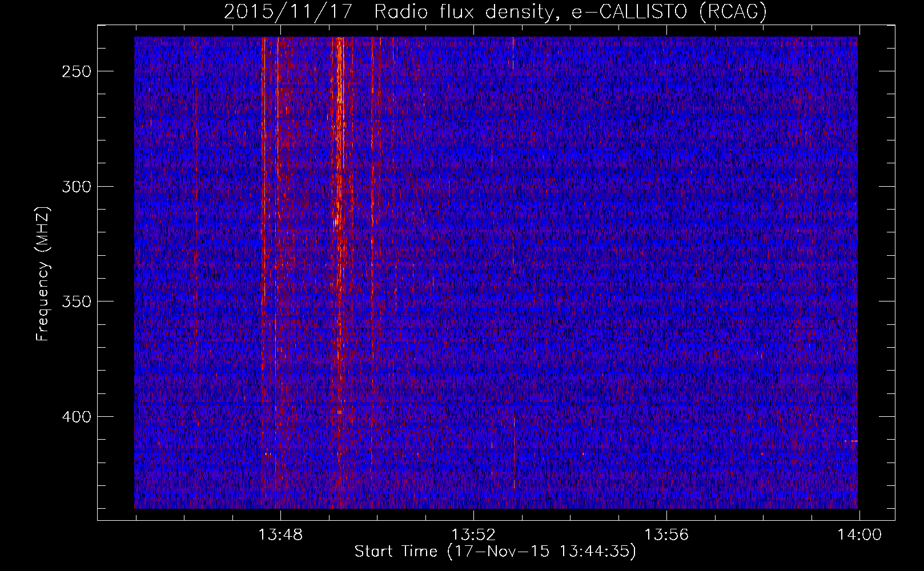The height and width of the screenshot is (571, 924).
Task: Click the date "2015/11/17" in the title
Action: coord(288,12)
